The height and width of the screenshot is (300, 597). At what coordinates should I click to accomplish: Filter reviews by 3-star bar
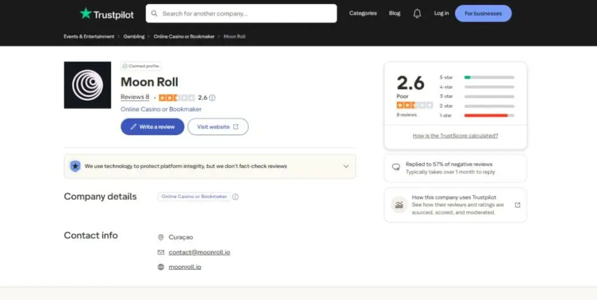tap(489, 96)
